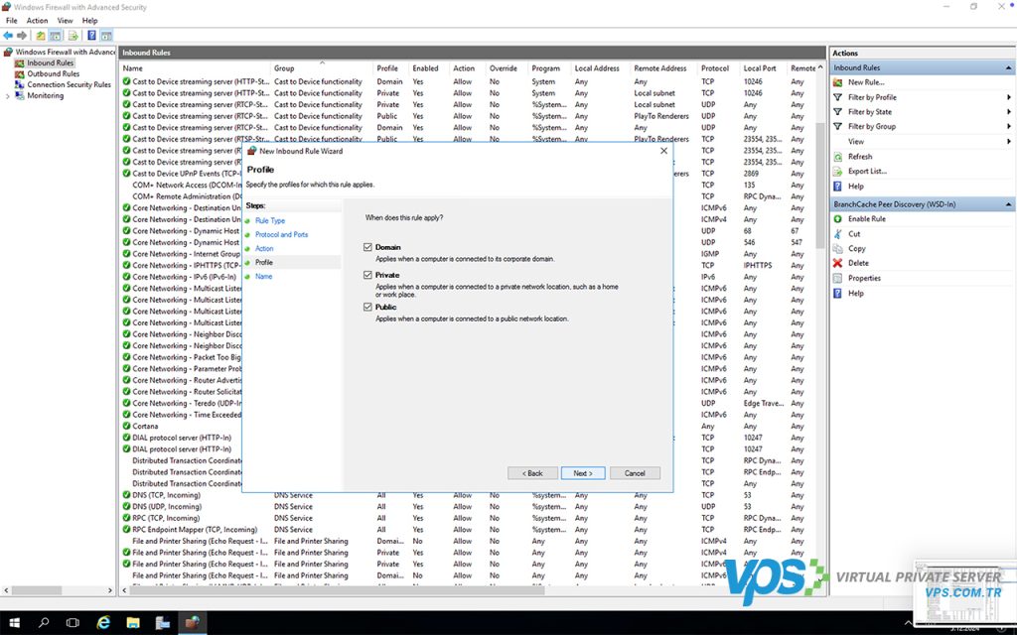1017x635 pixels.
Task: Click the New Rule icon in Actions pane
Action: tap(838, 82)
